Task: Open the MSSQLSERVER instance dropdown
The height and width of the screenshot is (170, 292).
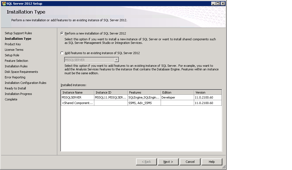Action: coord(116,59)
